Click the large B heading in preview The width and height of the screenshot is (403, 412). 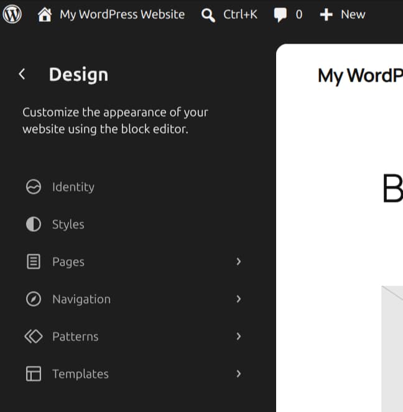tap(392, 188)
